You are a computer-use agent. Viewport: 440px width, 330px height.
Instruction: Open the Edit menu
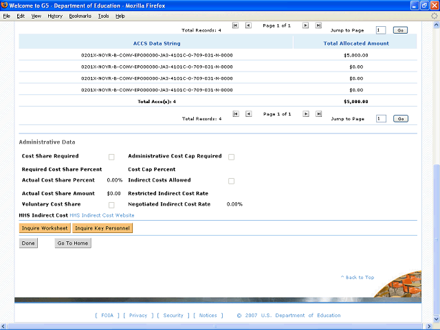tap(21, 16)
